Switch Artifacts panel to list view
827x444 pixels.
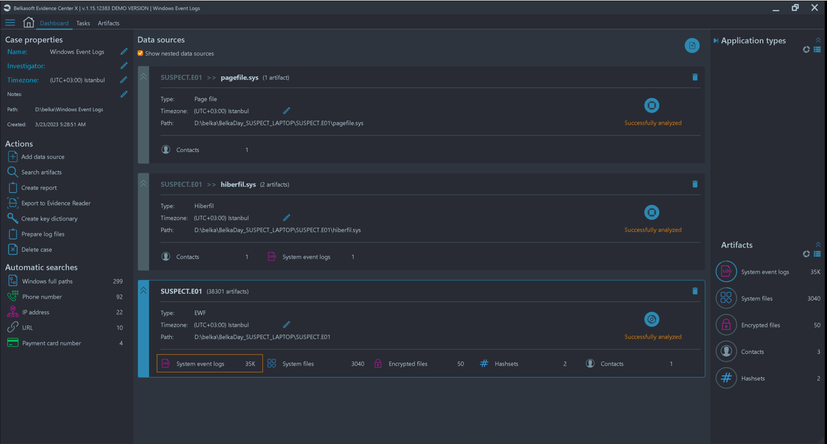(x=817, y=254)
